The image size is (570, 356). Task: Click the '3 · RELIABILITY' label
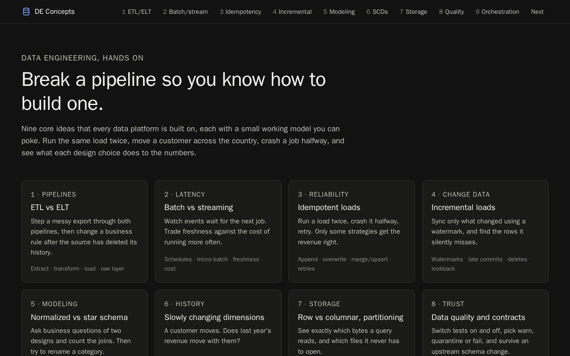pyautogui.click(x=323, y=194)
